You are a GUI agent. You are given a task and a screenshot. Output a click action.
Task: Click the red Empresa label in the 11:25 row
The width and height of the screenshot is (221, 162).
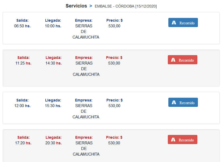(x=84, y=58)
